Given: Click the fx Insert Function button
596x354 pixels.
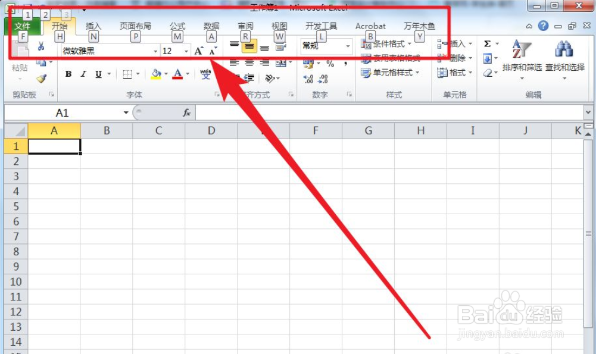Looking at the screenshot, I should [x=186, y=112].
